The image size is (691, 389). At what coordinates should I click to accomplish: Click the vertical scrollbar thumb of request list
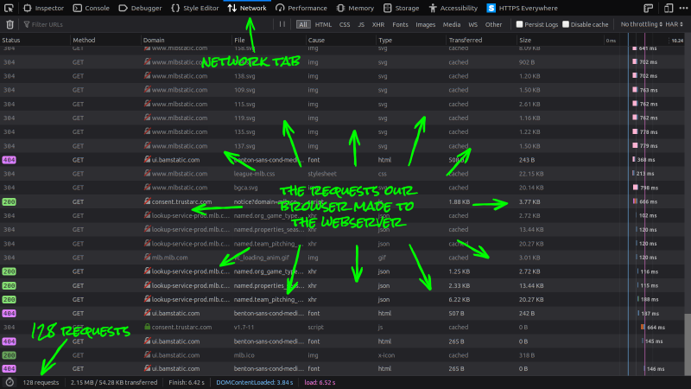pyautogui.click(x=688, y=345)
